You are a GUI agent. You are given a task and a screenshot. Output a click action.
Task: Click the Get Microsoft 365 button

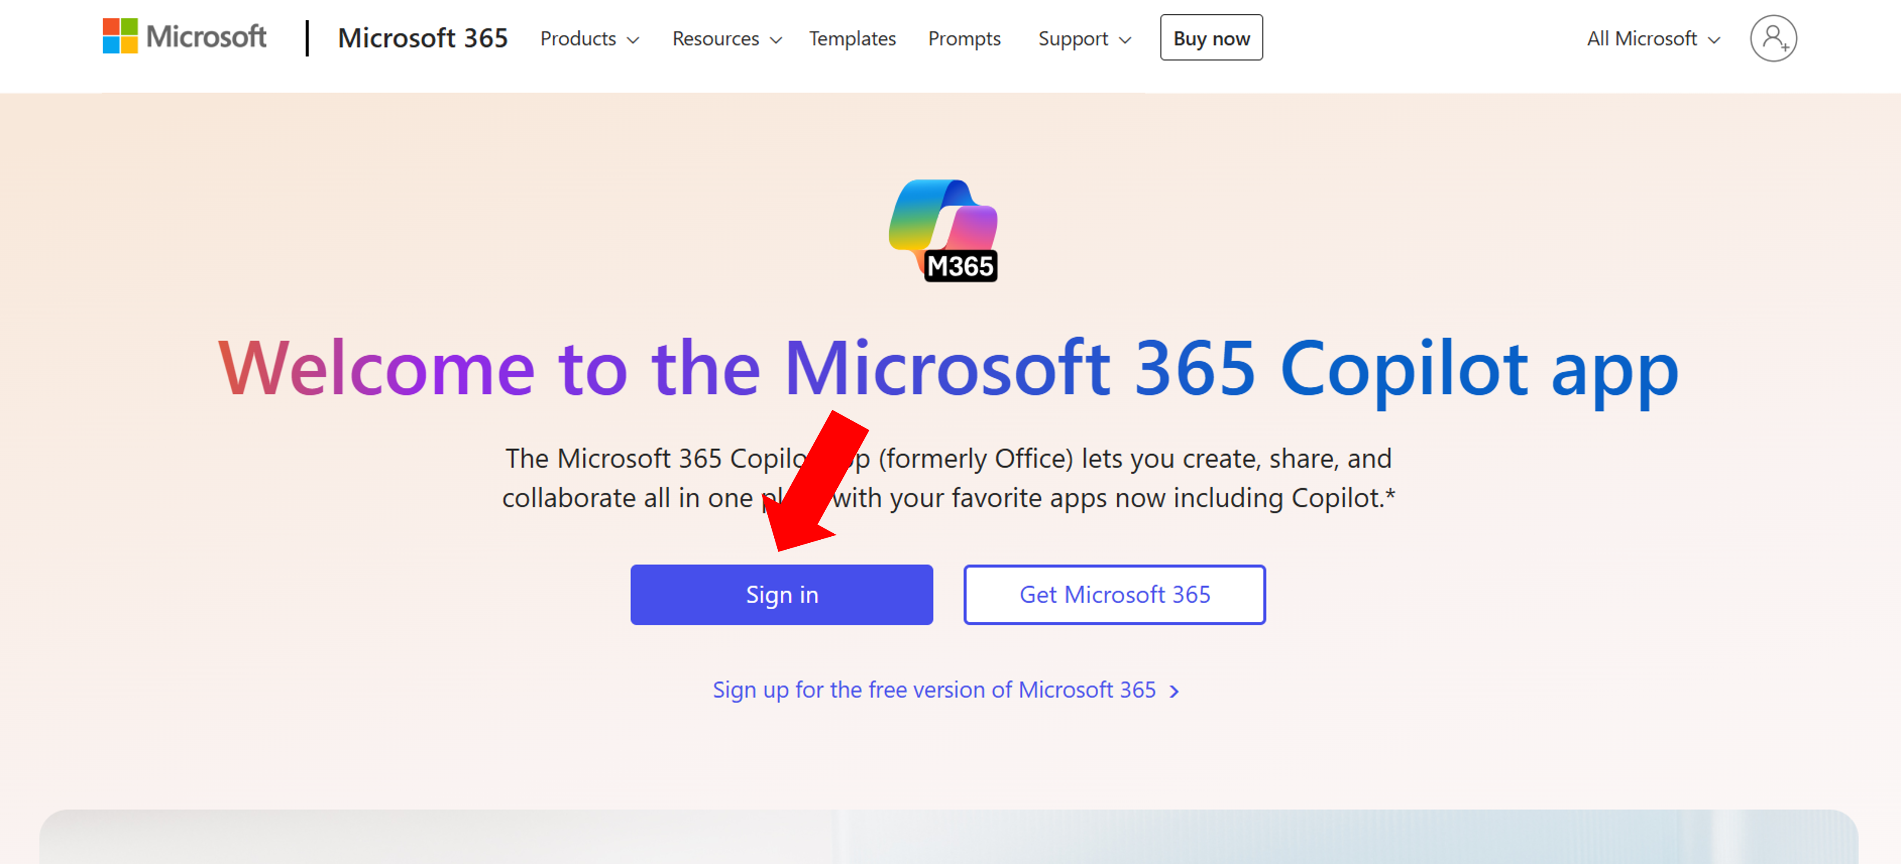click(1113, 595)
